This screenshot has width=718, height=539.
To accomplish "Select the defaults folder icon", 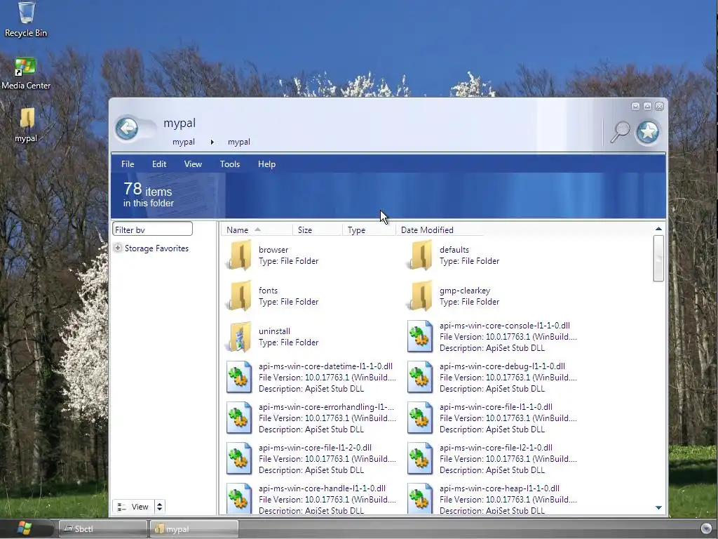I will (421, 255).
